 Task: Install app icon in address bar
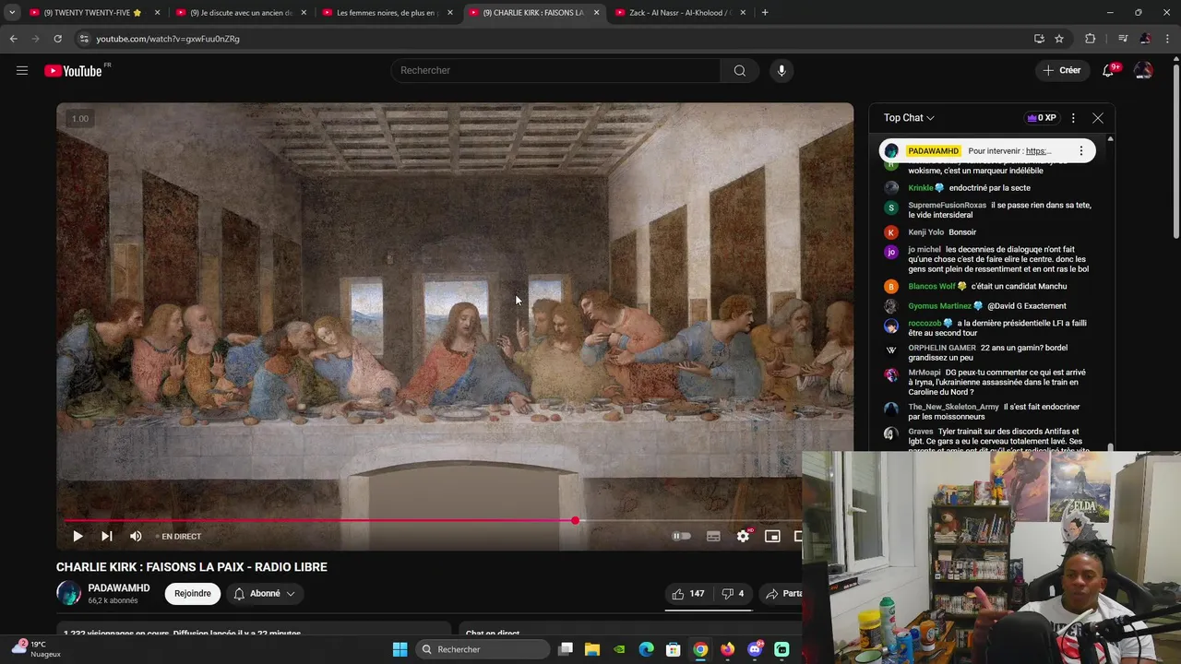point(1039,39)
